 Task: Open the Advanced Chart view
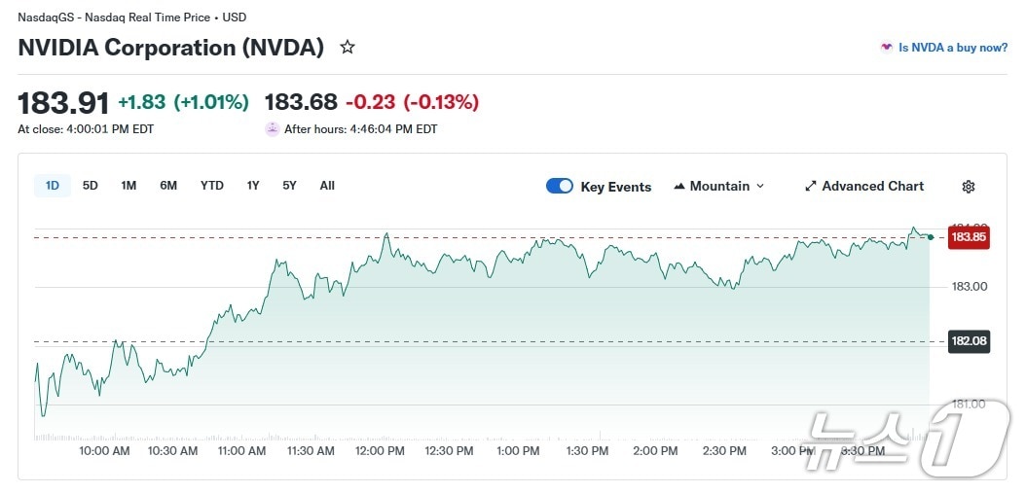[x=872, y=187]
